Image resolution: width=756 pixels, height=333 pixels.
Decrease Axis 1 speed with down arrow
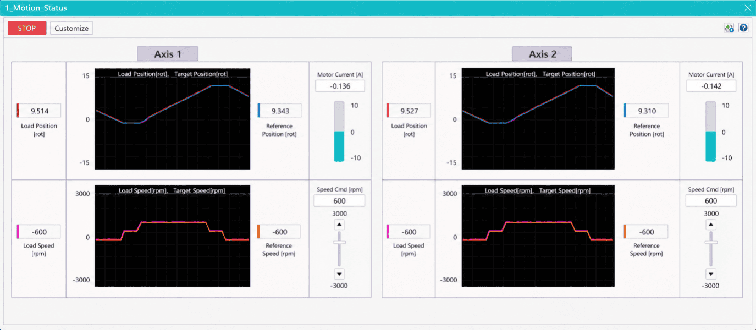[x=339, y=274]
